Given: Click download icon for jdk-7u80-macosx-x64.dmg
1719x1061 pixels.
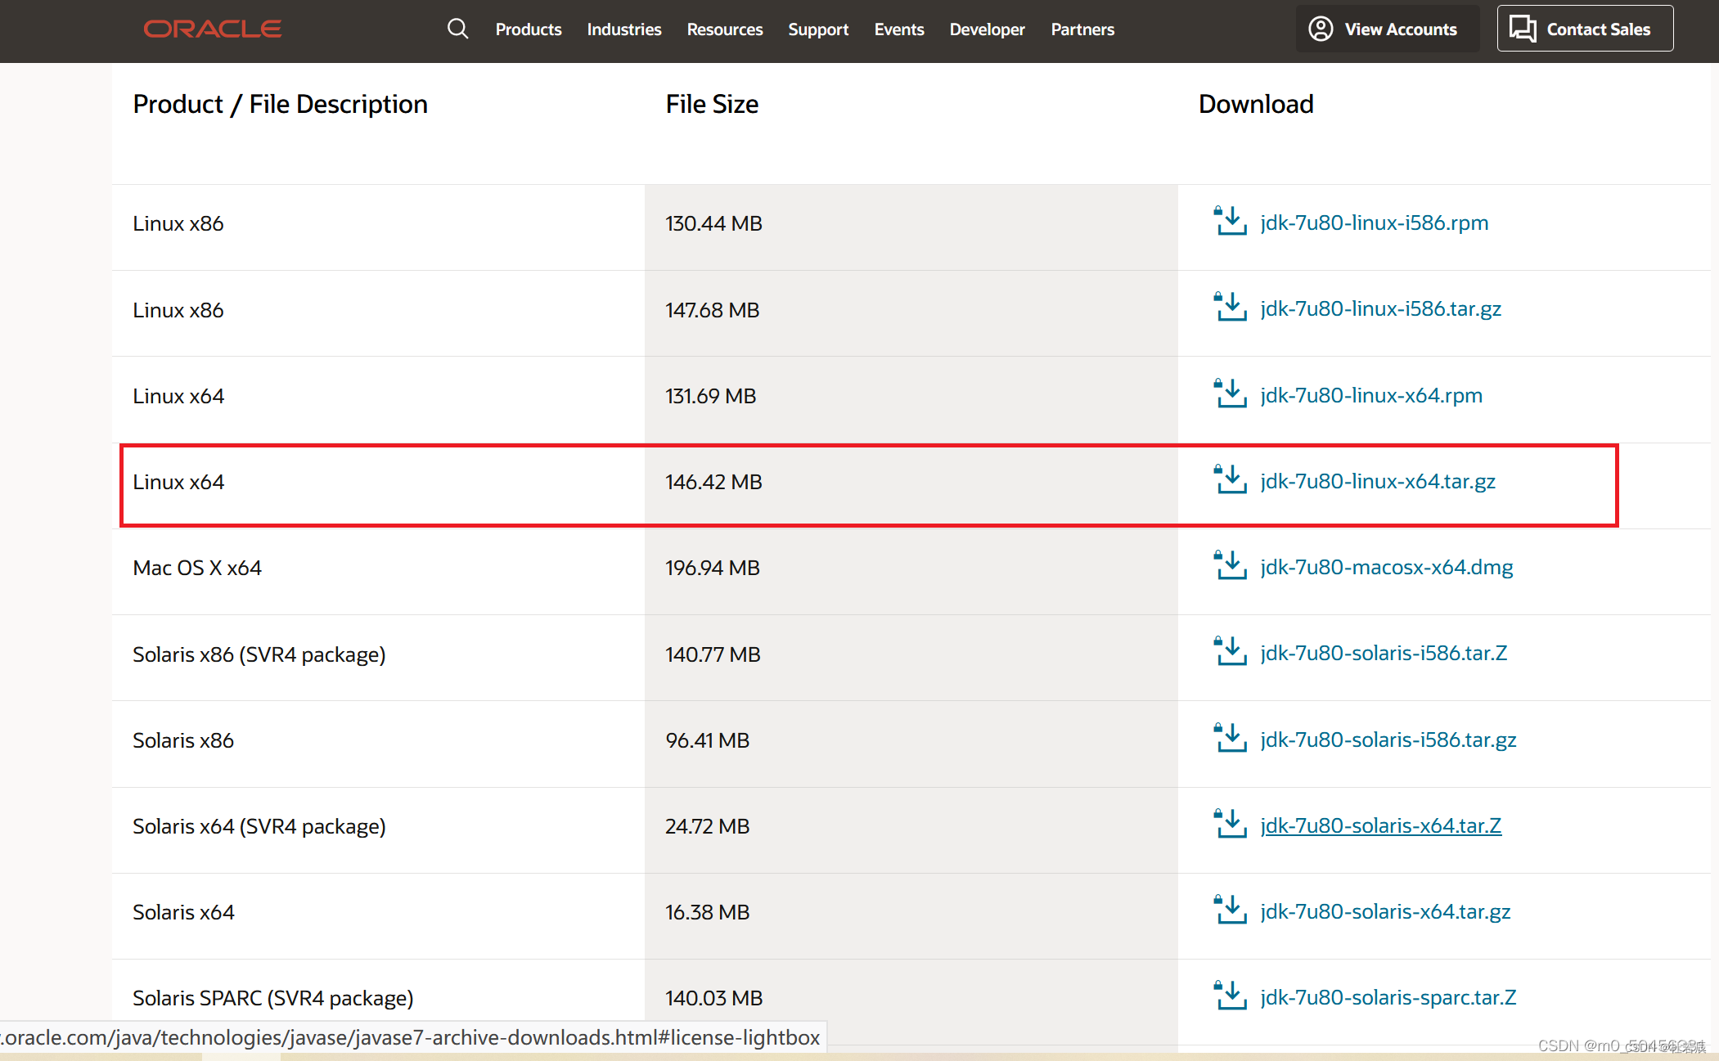Looking at the screenshot, I should coord(1230,565).
